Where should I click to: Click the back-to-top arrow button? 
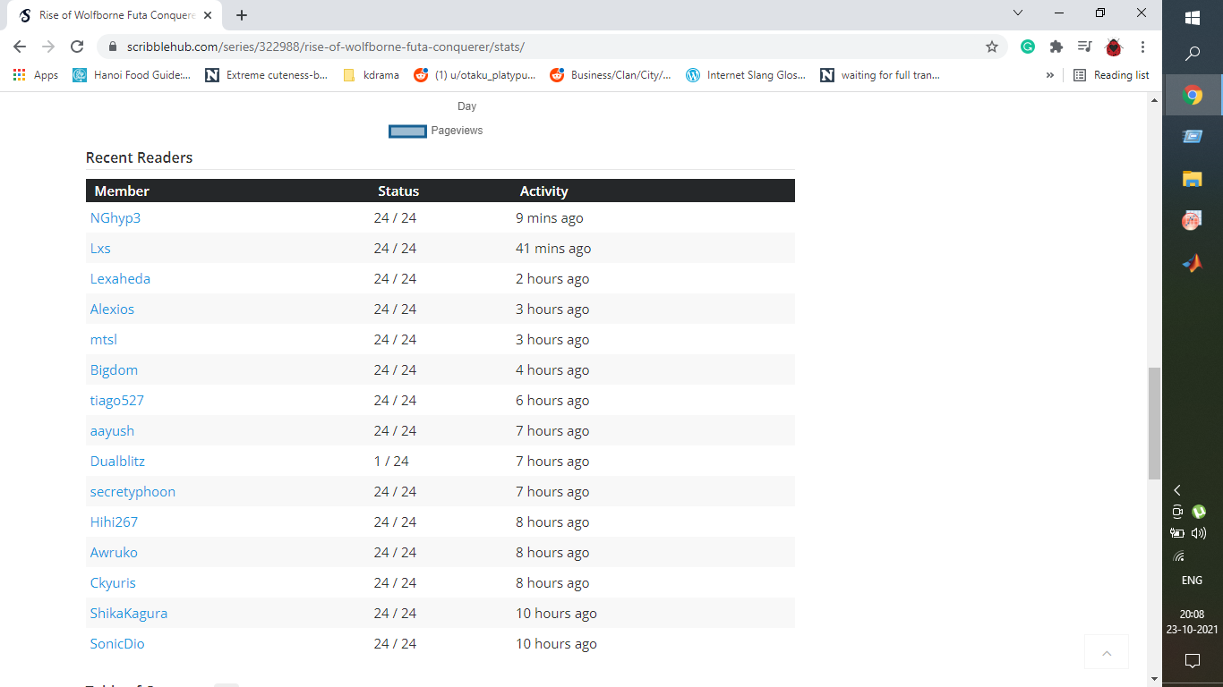1107,653
